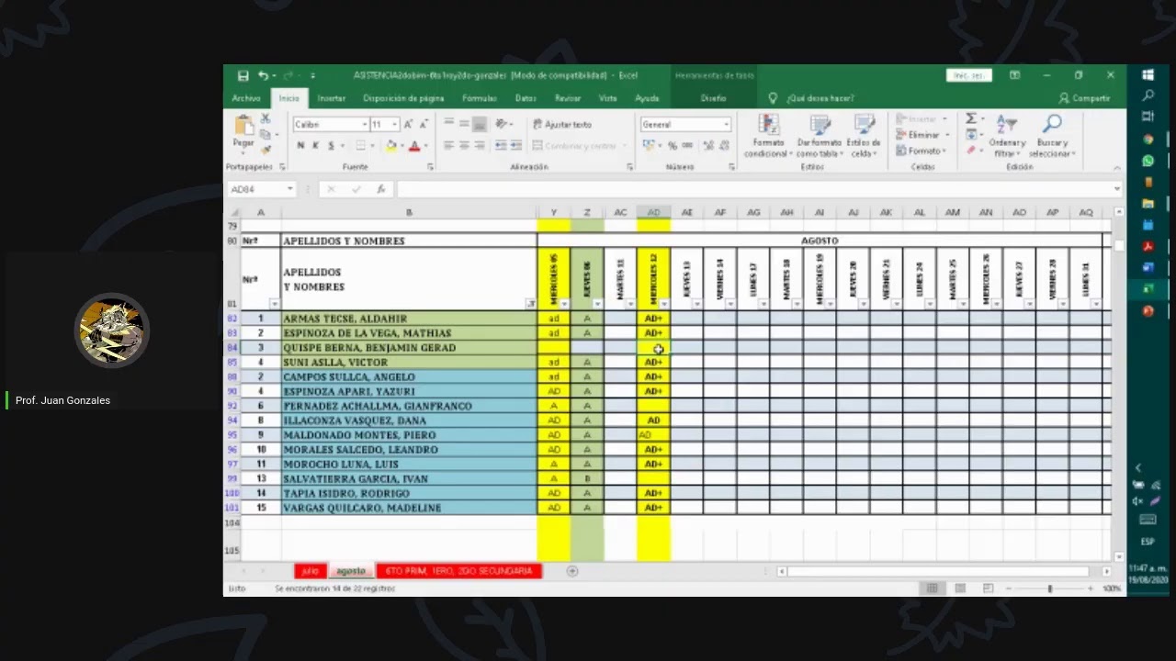Open the Diseño table tools tab
1176x661 pixels.
(x=713, y=98)
